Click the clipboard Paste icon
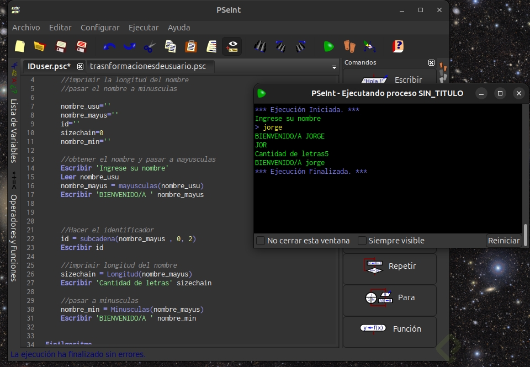 [x=191, y=46]
